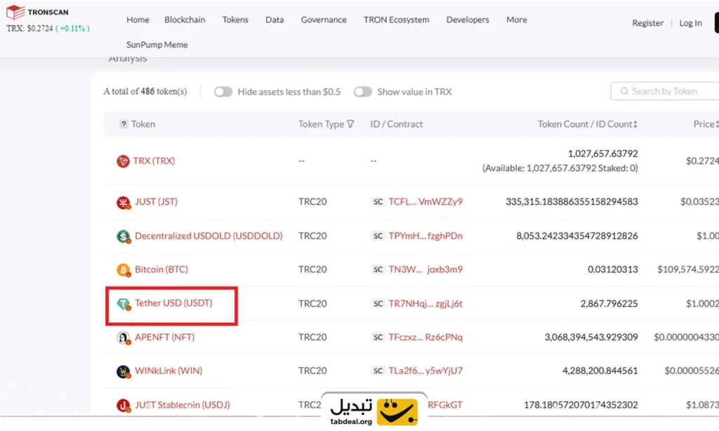The image size is (719, 431).
Task: Click the Price column header
Action: [704, 124]
